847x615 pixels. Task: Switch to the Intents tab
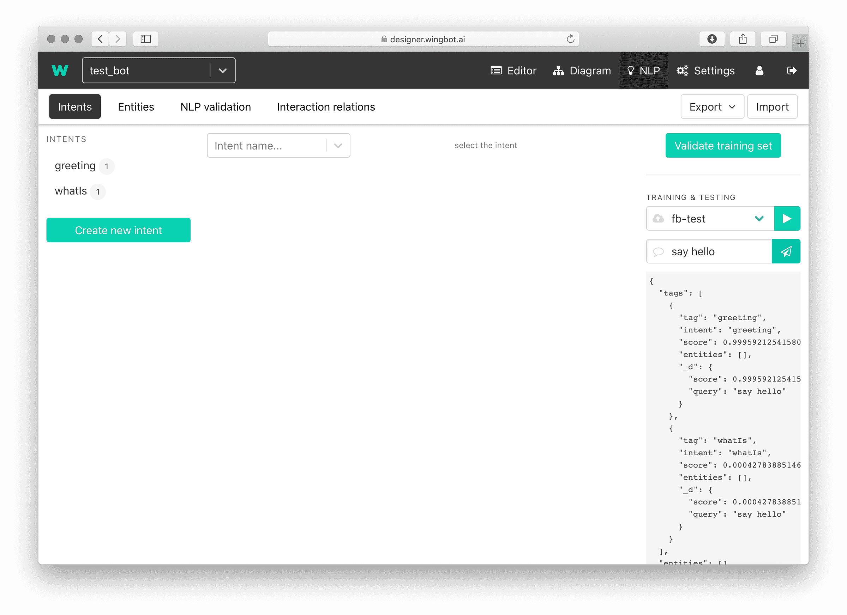pos(75,107)
